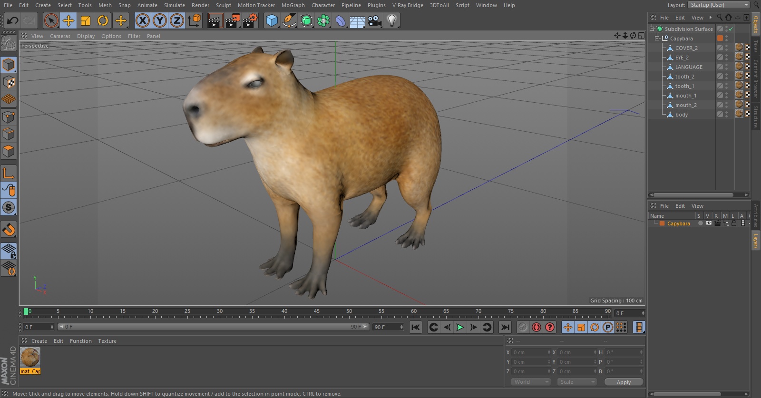The height and width of the screenshot is (398, 761).
Task: Add a Cube primitive object
Action: pos(272,20)
